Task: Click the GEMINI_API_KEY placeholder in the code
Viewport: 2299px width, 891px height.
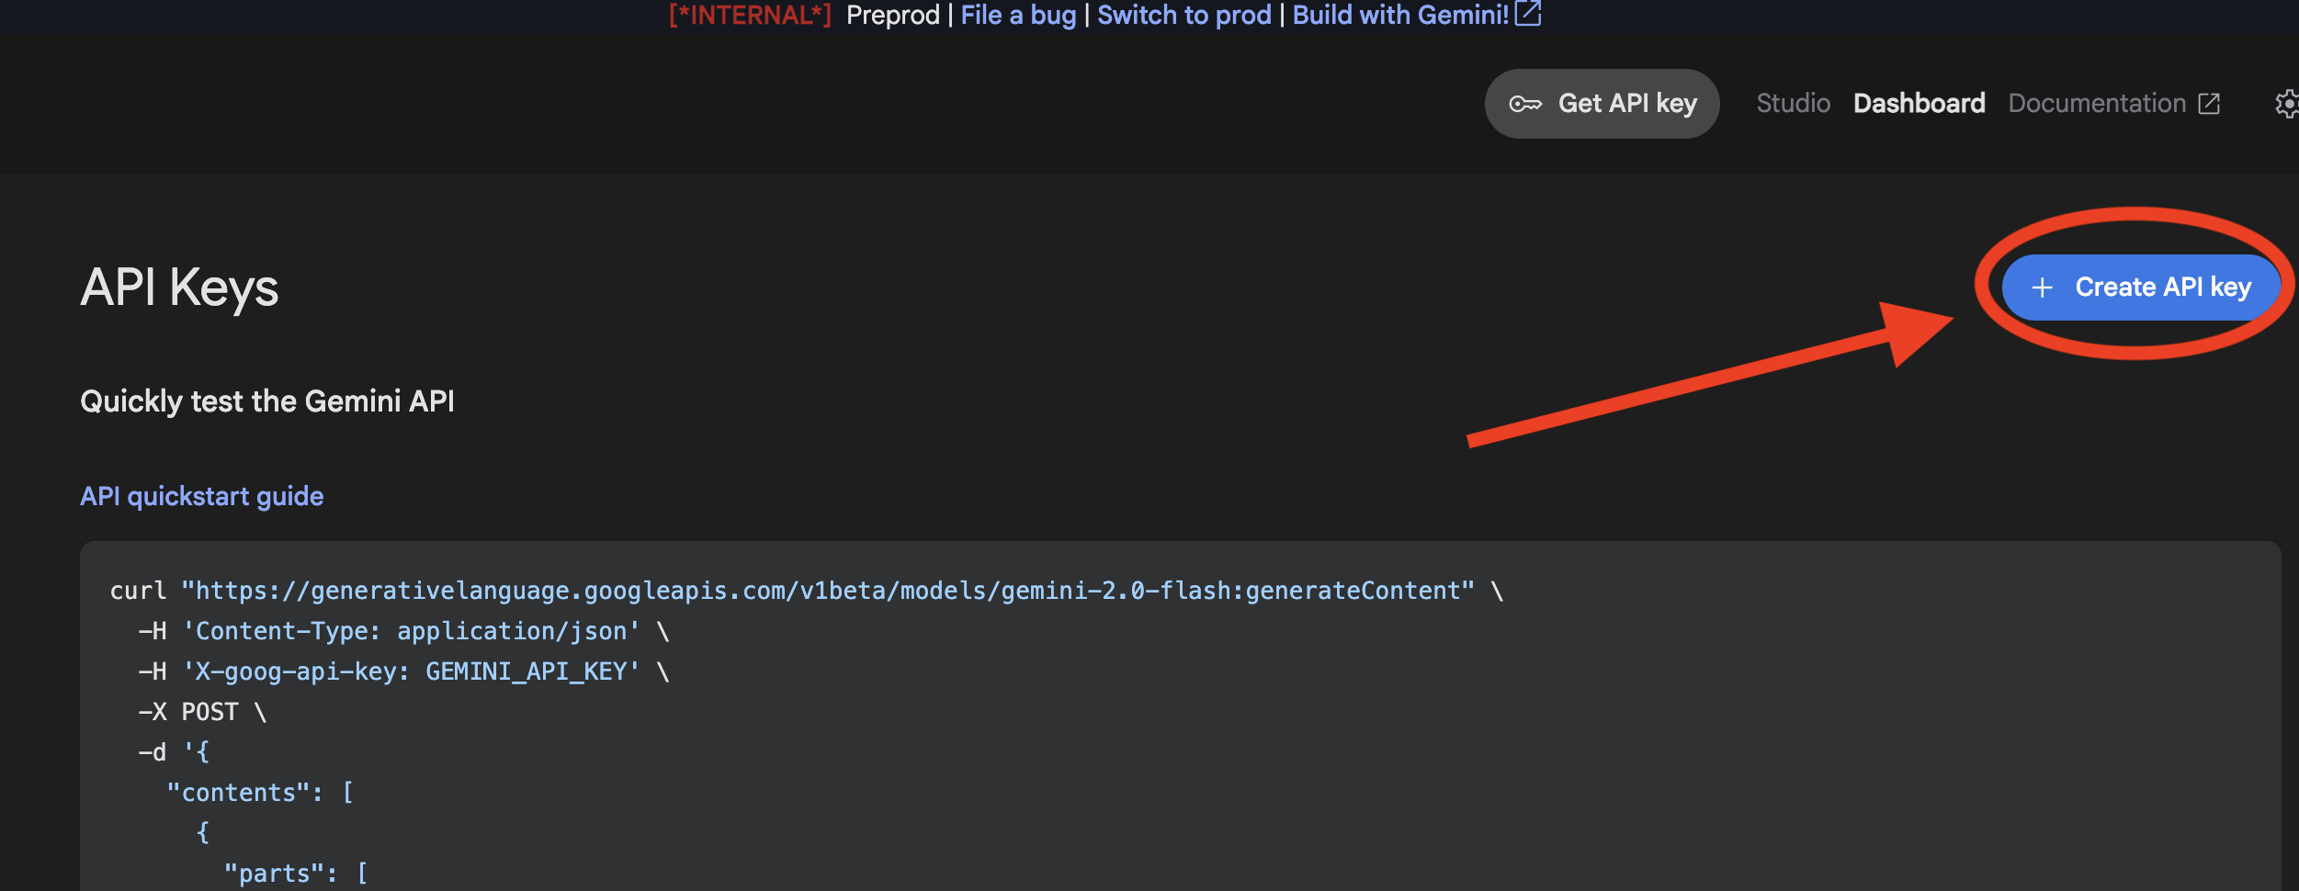Action: point(531,671)
